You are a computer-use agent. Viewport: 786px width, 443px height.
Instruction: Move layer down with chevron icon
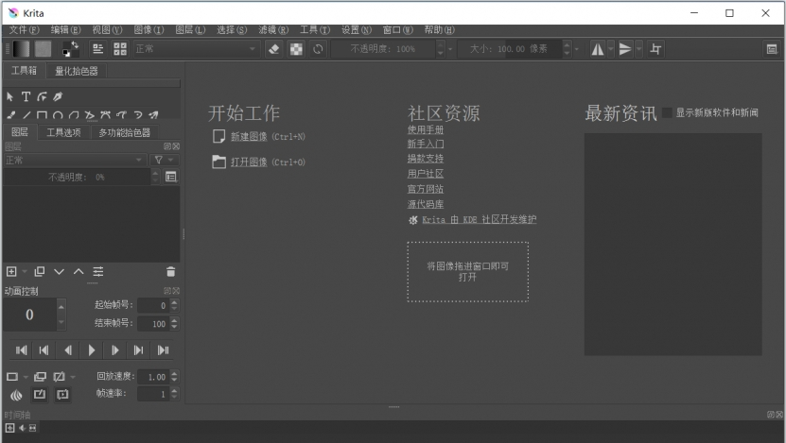[x=60, y=271]
